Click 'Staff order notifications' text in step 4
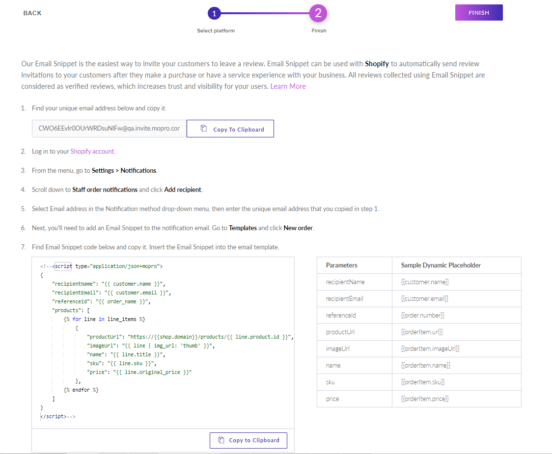 [x=105, y=189]
